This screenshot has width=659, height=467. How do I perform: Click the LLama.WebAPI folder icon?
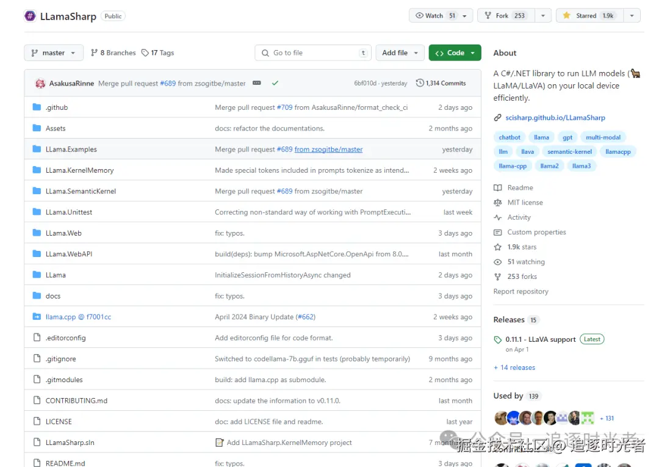(x=37, y=254)
